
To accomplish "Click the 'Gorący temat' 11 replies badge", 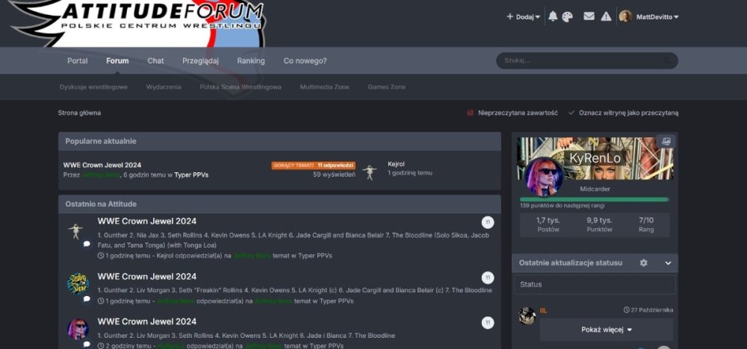I will click(x=313, y=166).
